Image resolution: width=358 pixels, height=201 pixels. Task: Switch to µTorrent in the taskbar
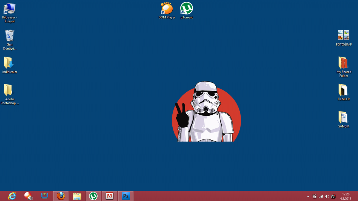click(93, 196)
